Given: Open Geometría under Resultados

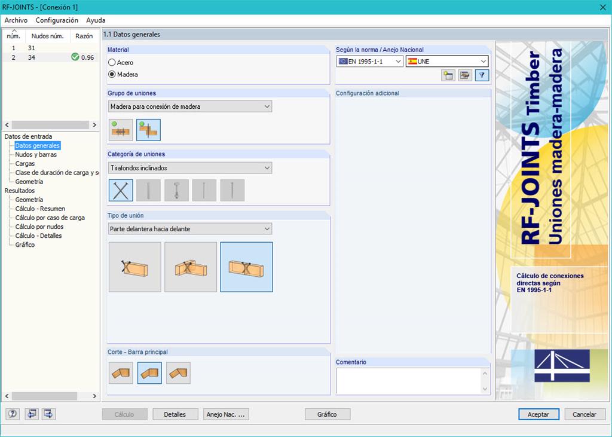Looking at the screenshot, I should point(29,200).
